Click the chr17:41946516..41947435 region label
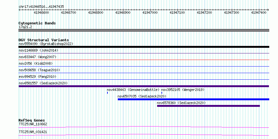Viewport: 278px width, 139px height. coord(41,7)
